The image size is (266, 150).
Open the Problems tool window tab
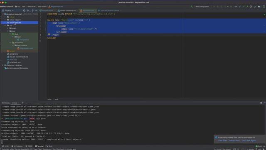(x=17, y=146)
